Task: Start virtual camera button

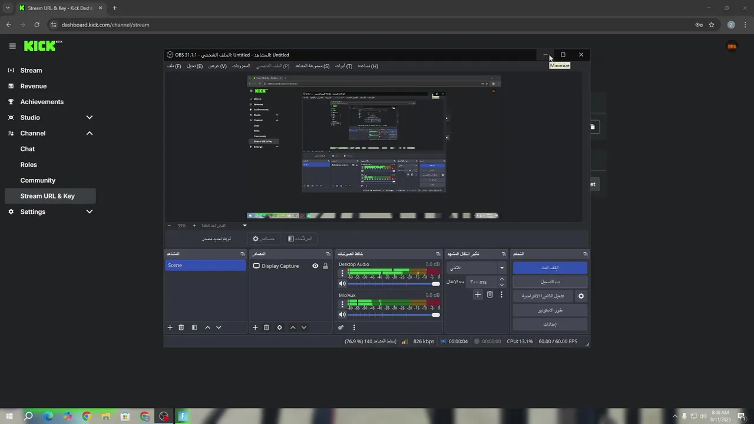Action: point(543,296)
